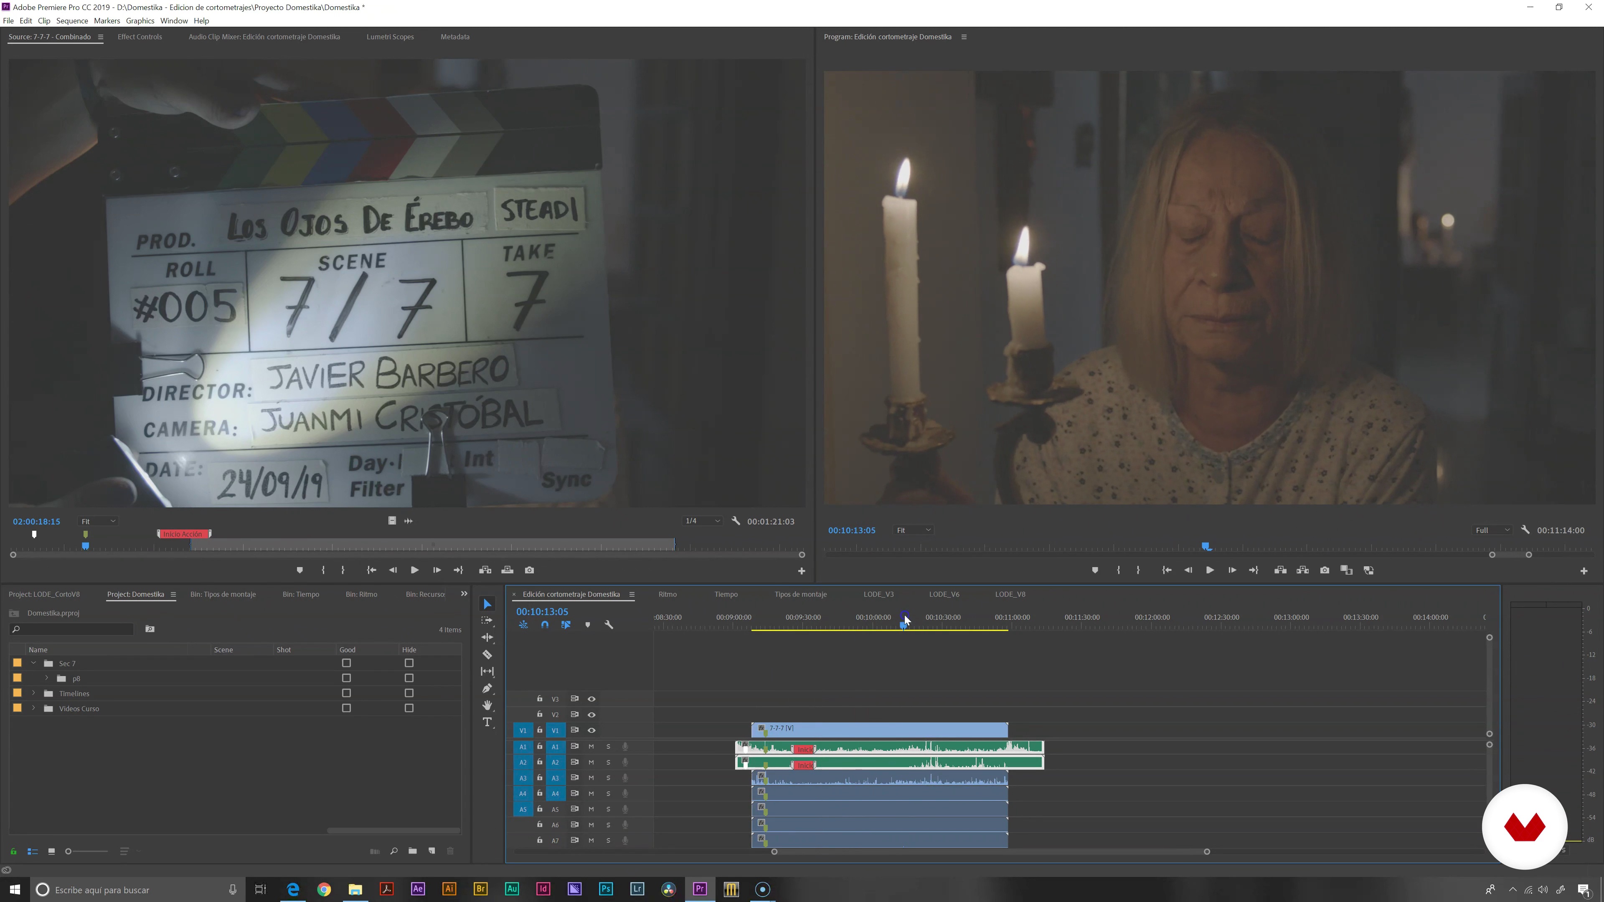Toggle lock on track A2
Image resolution: width=1604 pixels, height=902 pixels.
540,762
